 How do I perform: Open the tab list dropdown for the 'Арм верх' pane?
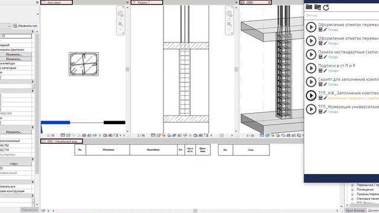coord(127,2)
